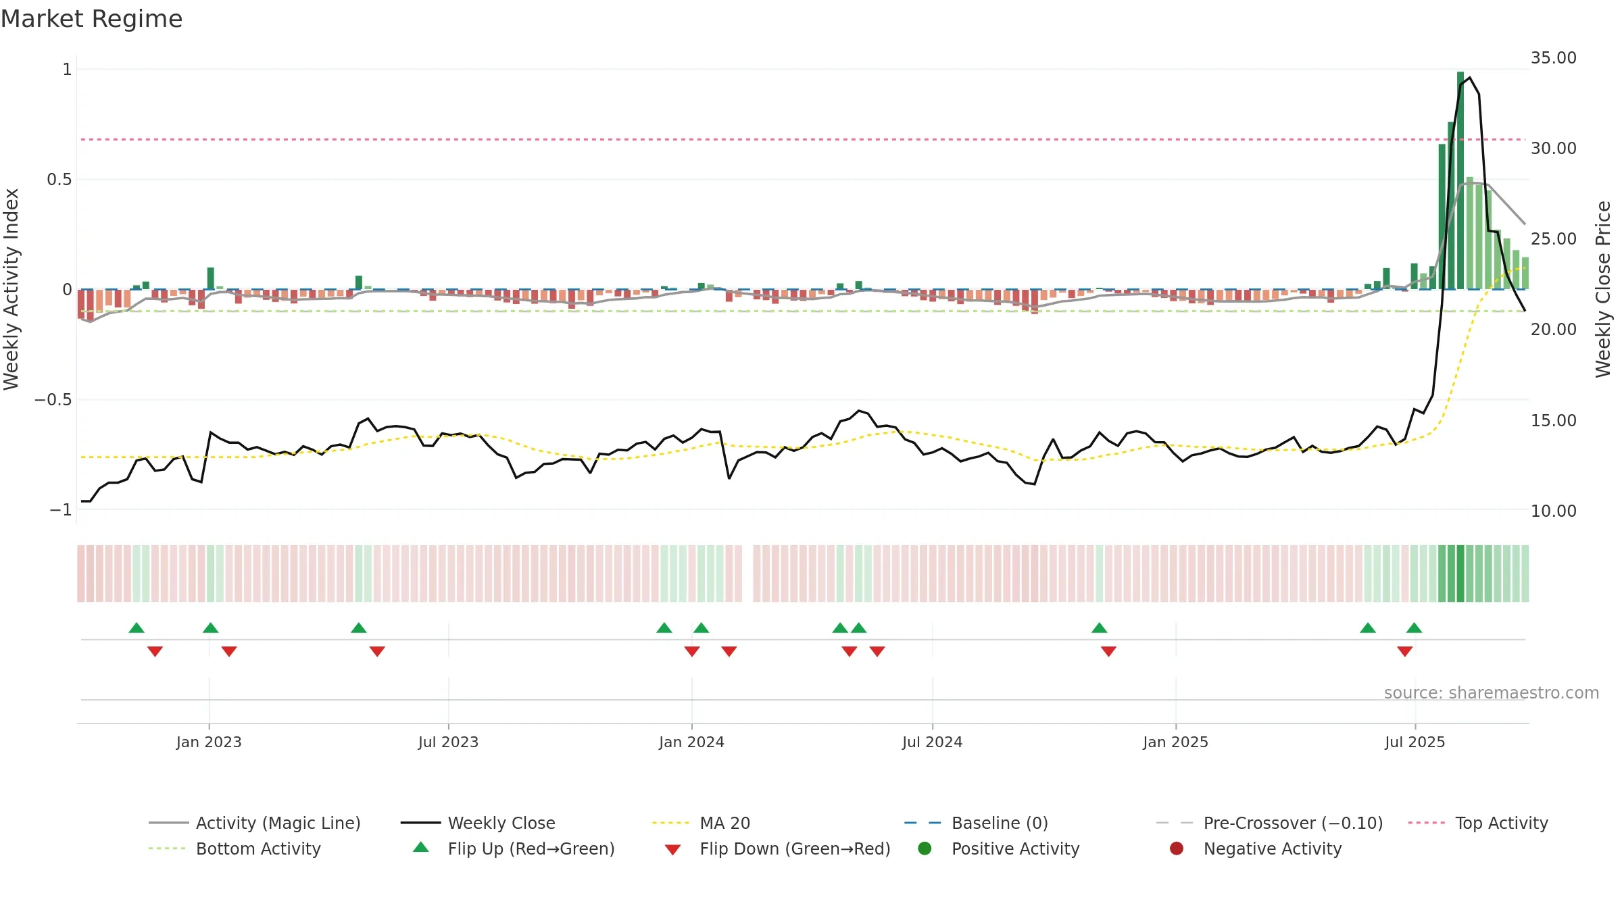
Task: Click the Weekly Close Price axis title
Action: [x=1603, y=289]
